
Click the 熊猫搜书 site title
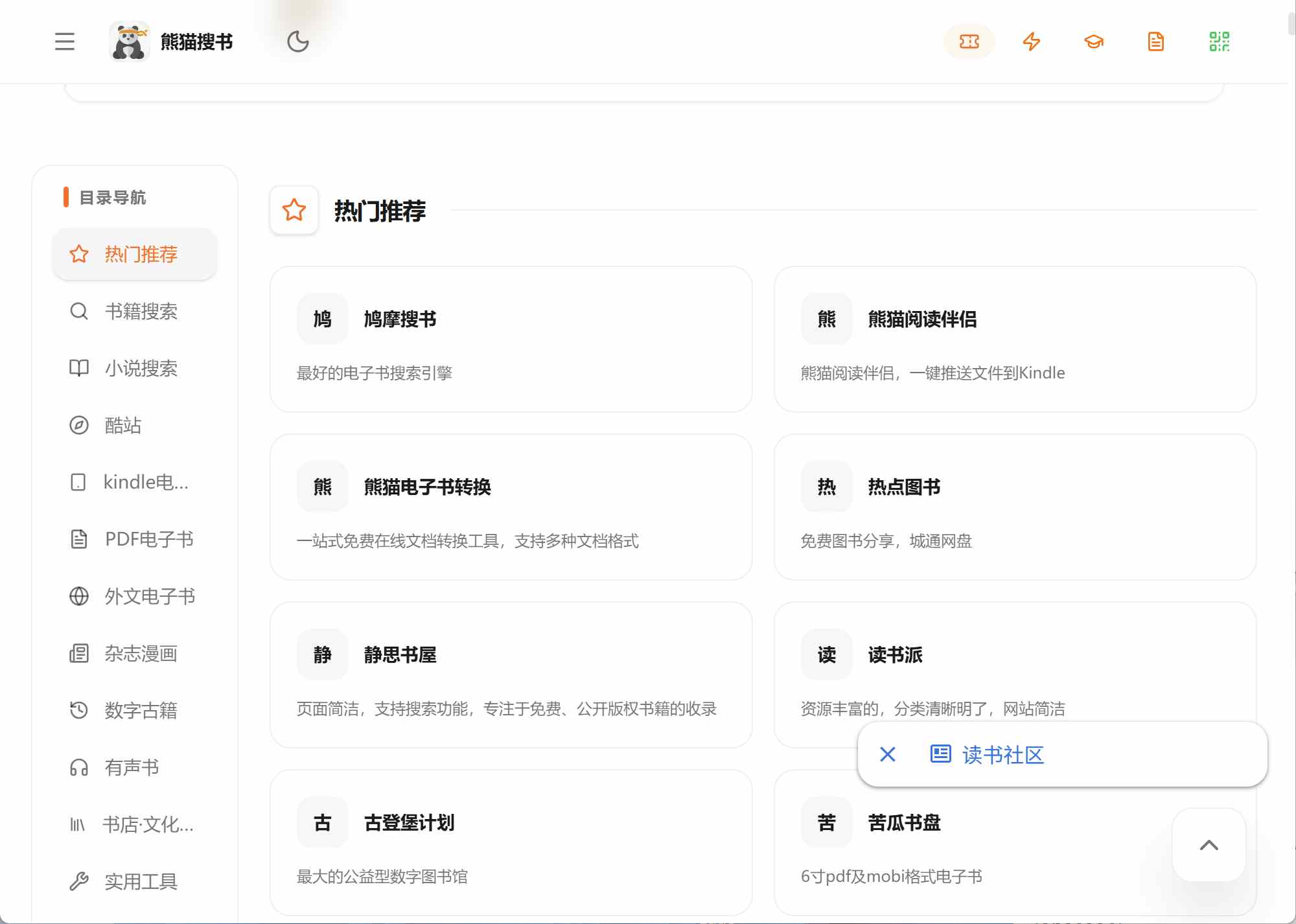(x=196, y=41)
